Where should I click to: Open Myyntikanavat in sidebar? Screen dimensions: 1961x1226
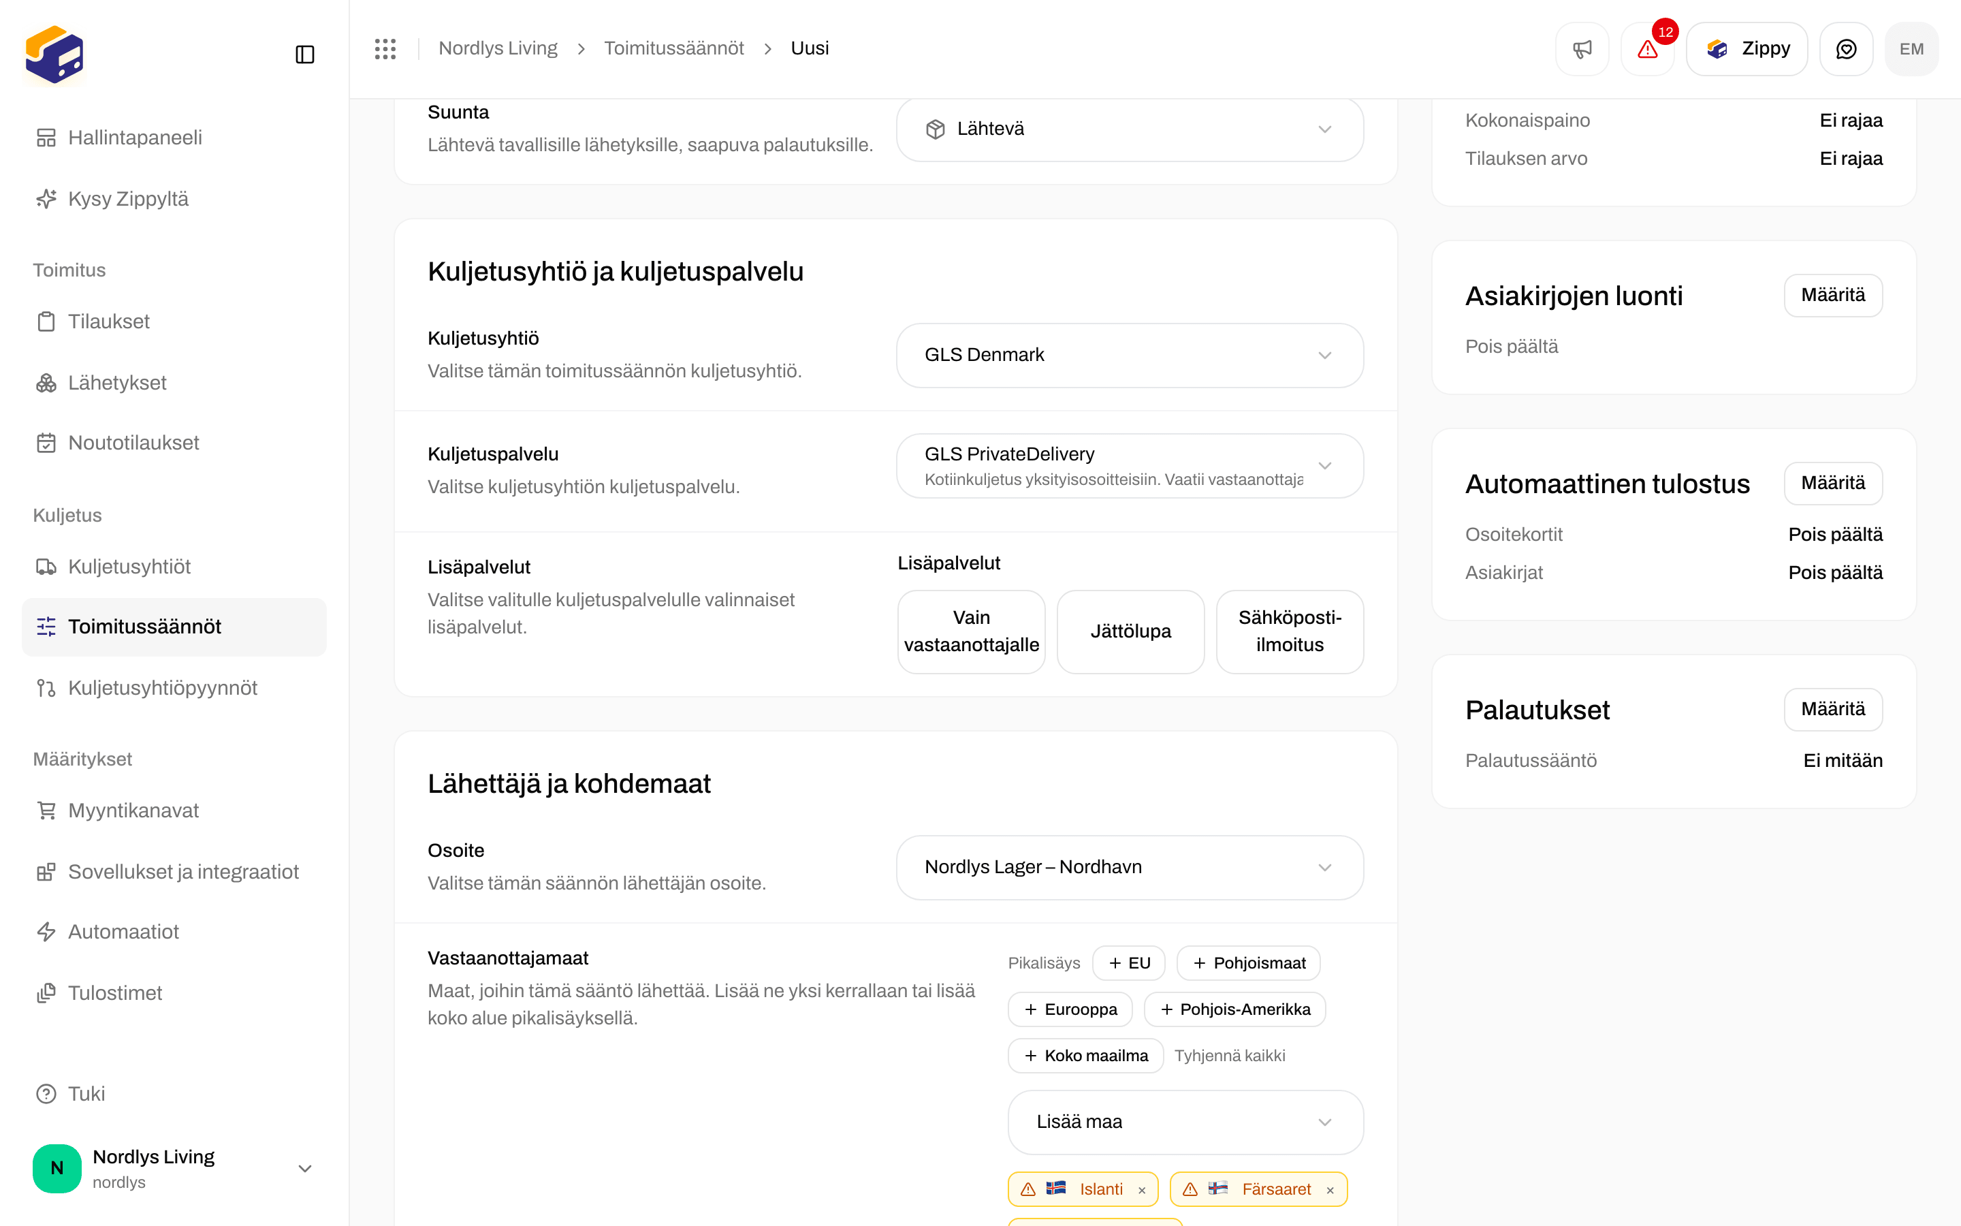(174, 811)
